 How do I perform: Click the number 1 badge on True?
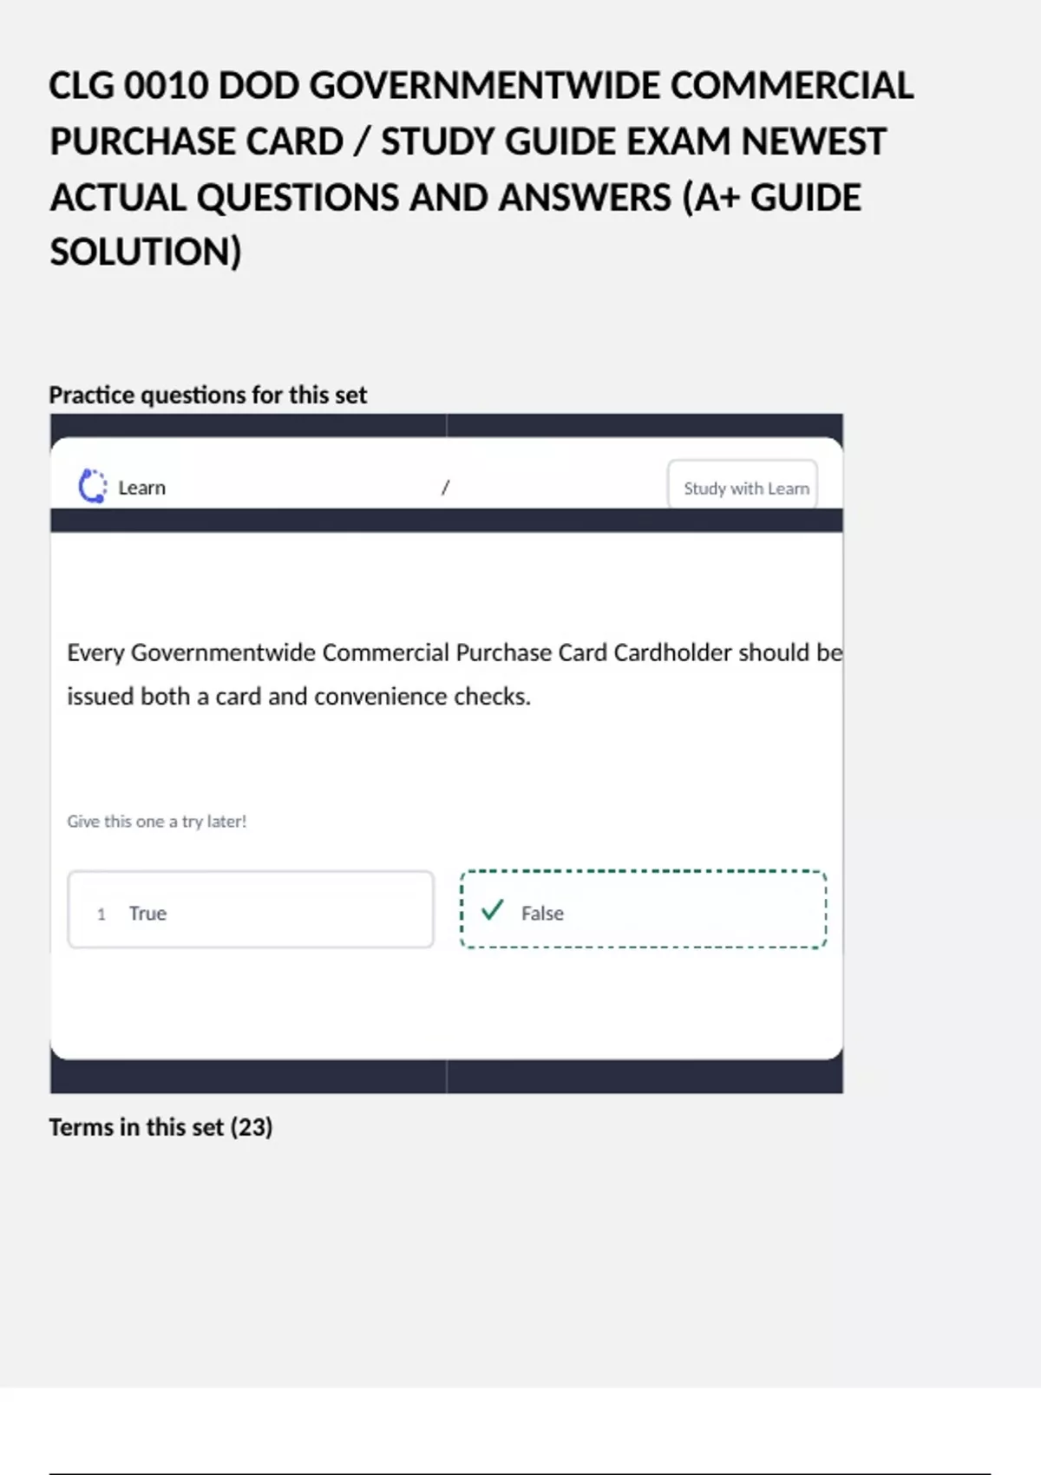click(x=101, y=914)
